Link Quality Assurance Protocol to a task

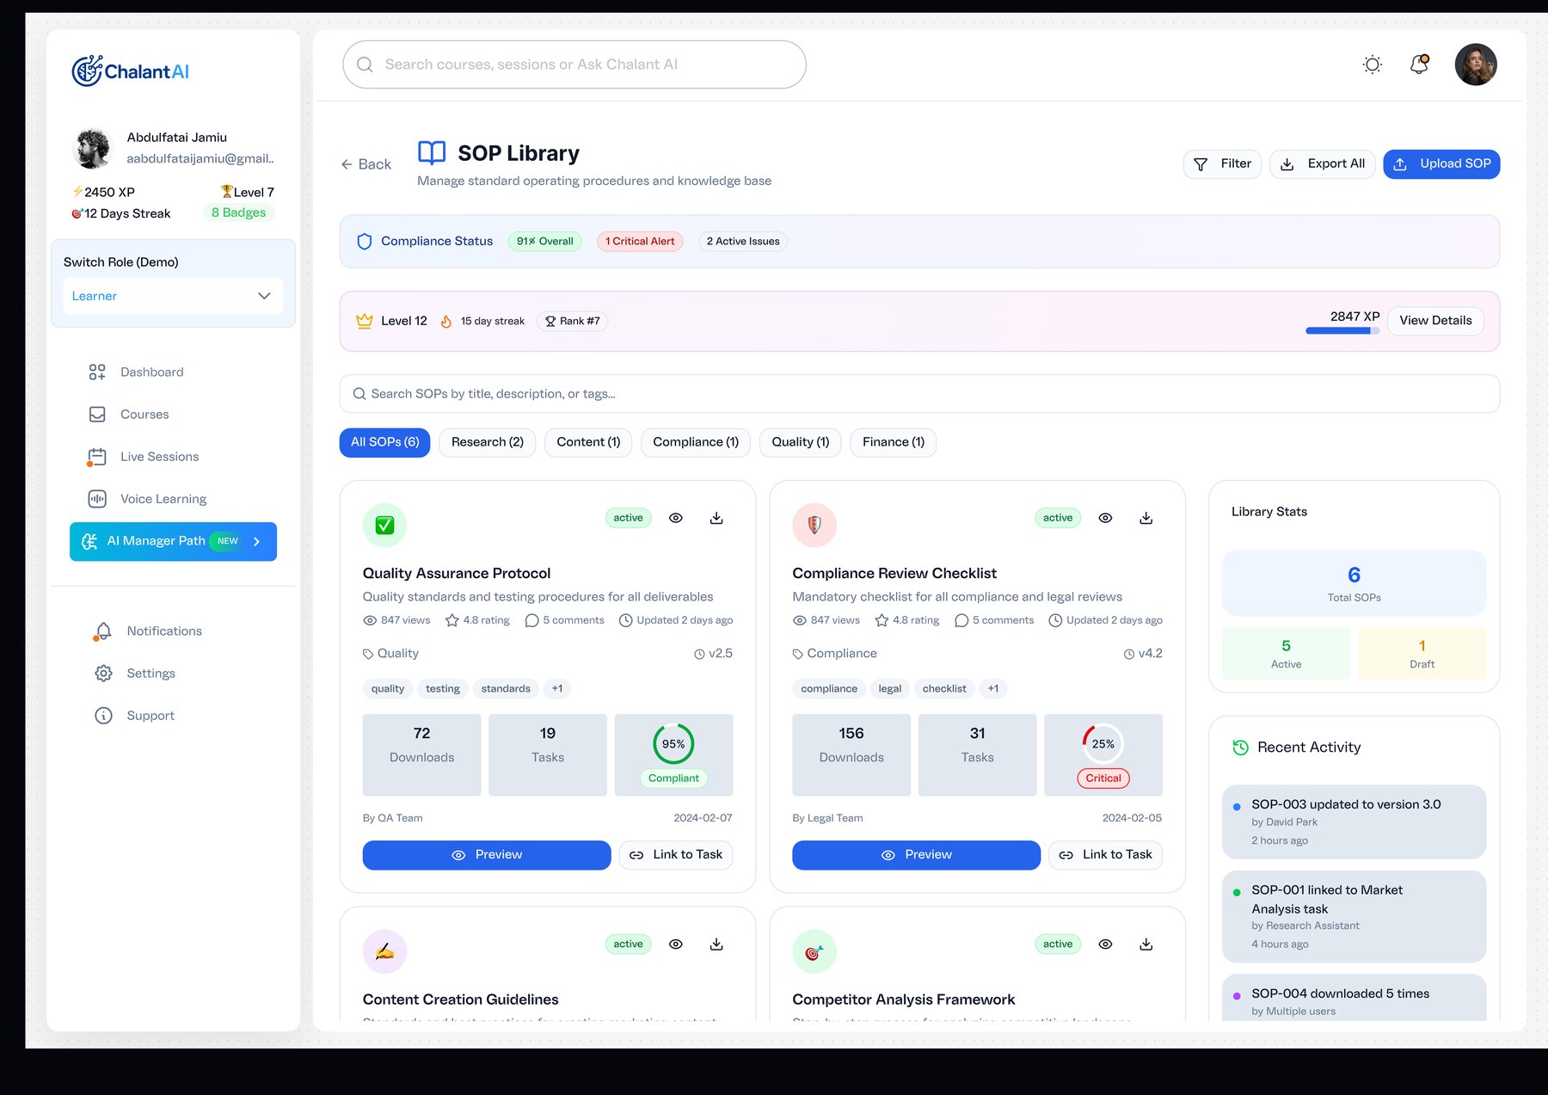pyautogui.click(x=676, y=855)
